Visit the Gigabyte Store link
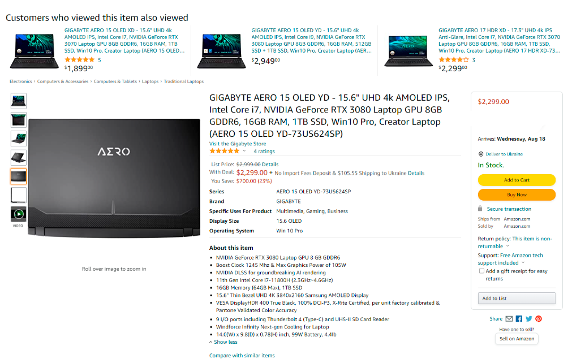 click(238, 144)
